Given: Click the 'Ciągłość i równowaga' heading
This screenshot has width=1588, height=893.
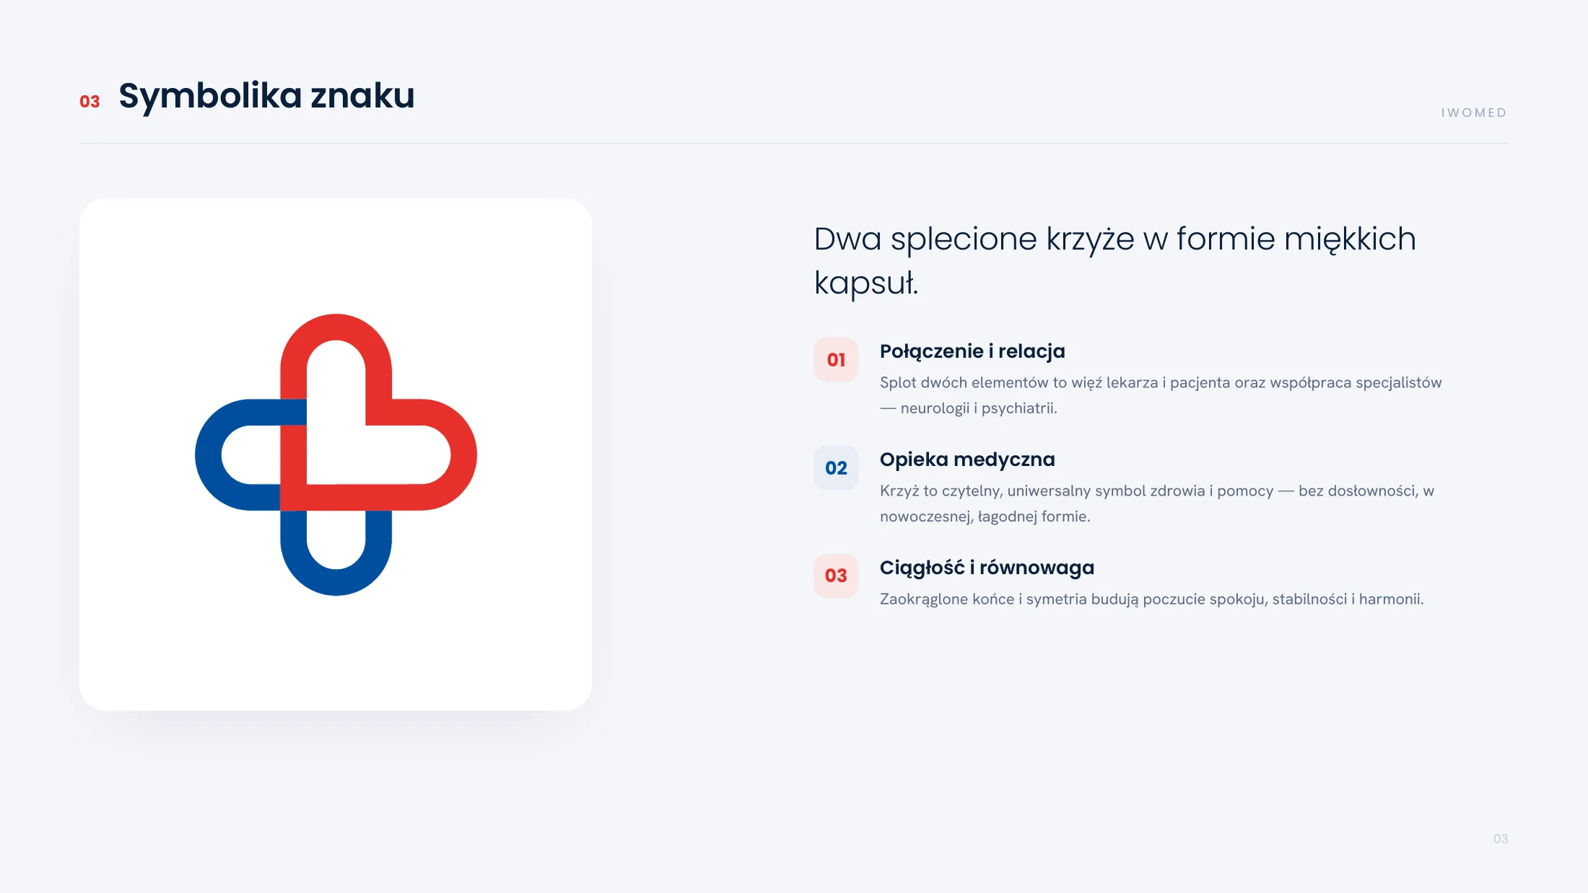Looking at the screenshot, I should pos(987,568).
